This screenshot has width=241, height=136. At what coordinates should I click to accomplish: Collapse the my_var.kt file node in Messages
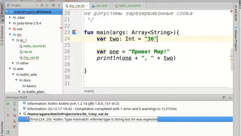point(20,114)
